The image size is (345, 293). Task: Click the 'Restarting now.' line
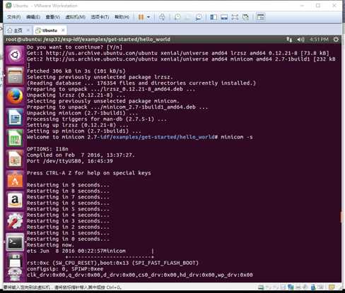[50, 245]
